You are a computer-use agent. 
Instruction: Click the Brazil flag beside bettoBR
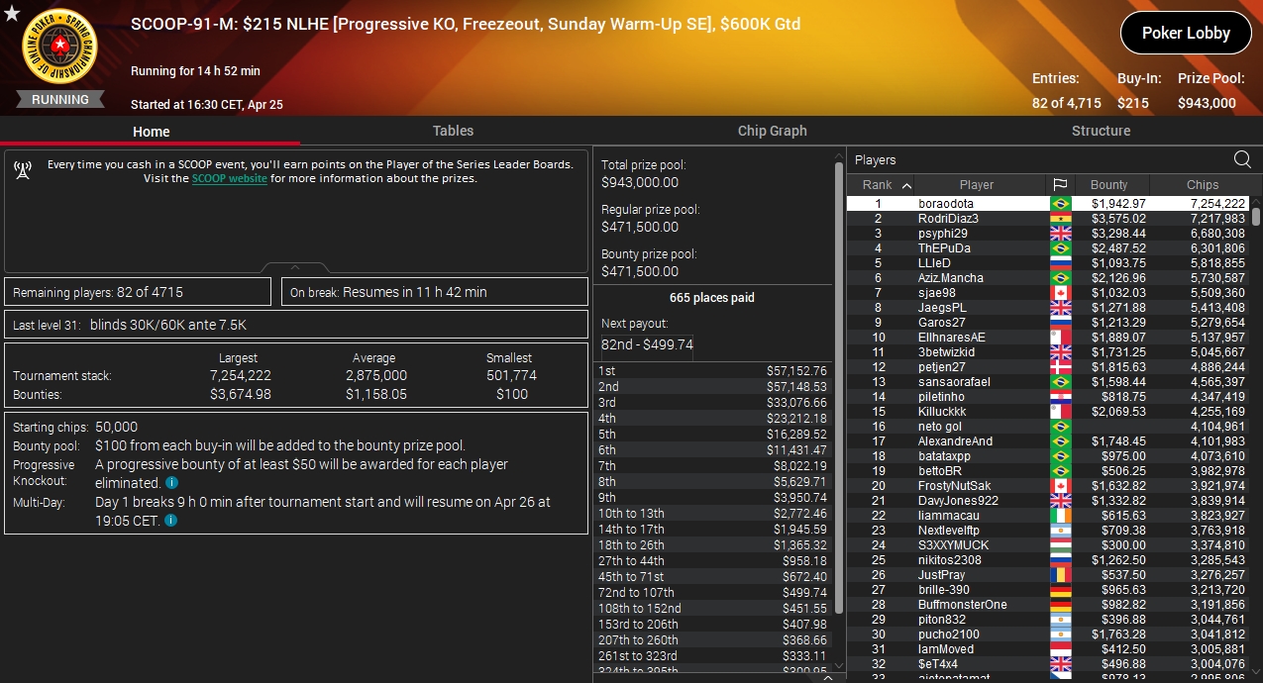click(x=1060, y=470)
